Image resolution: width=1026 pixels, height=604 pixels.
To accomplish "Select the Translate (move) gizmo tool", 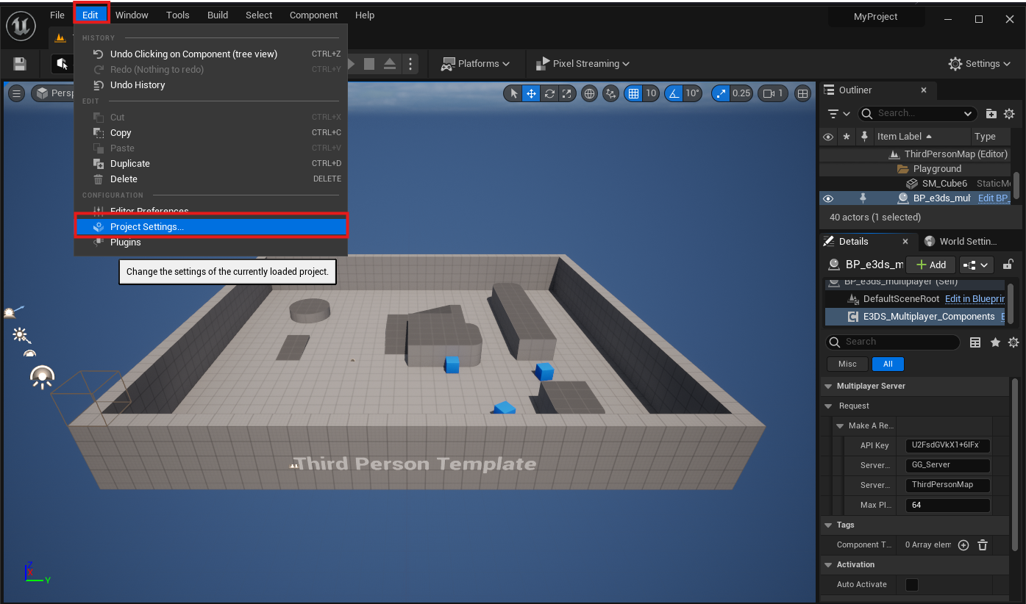I will point(531,93).
